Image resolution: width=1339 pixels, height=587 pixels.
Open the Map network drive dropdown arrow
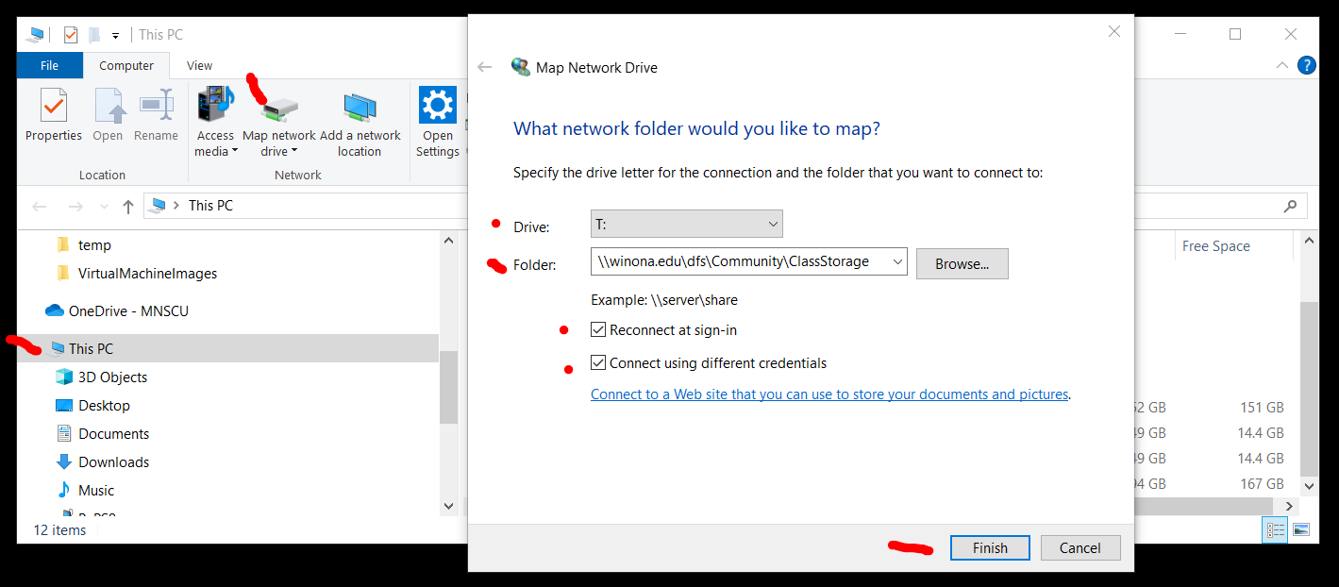(293, 151)
